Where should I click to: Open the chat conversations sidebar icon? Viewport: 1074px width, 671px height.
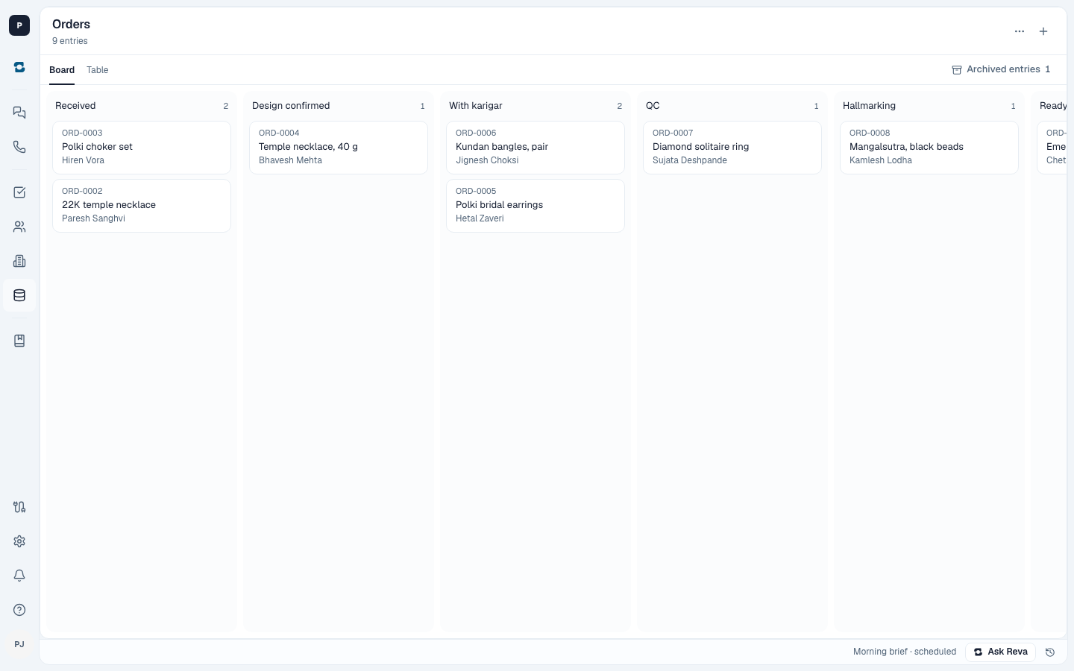[x=19, y=113]
